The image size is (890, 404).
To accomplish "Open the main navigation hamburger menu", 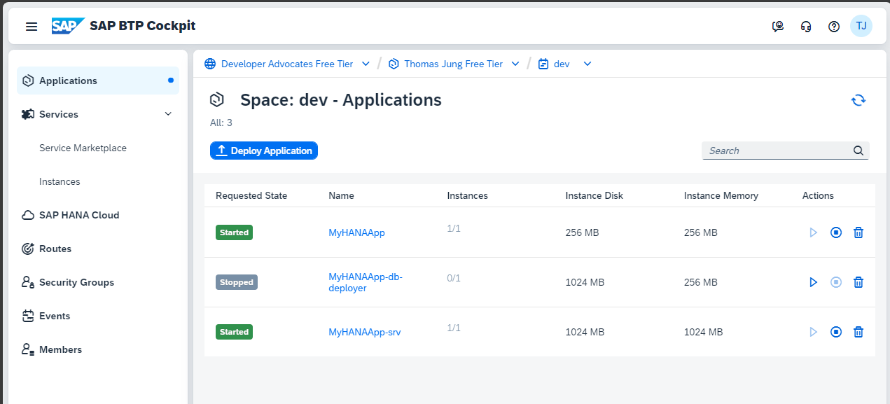I will click(x=32, y=26).
